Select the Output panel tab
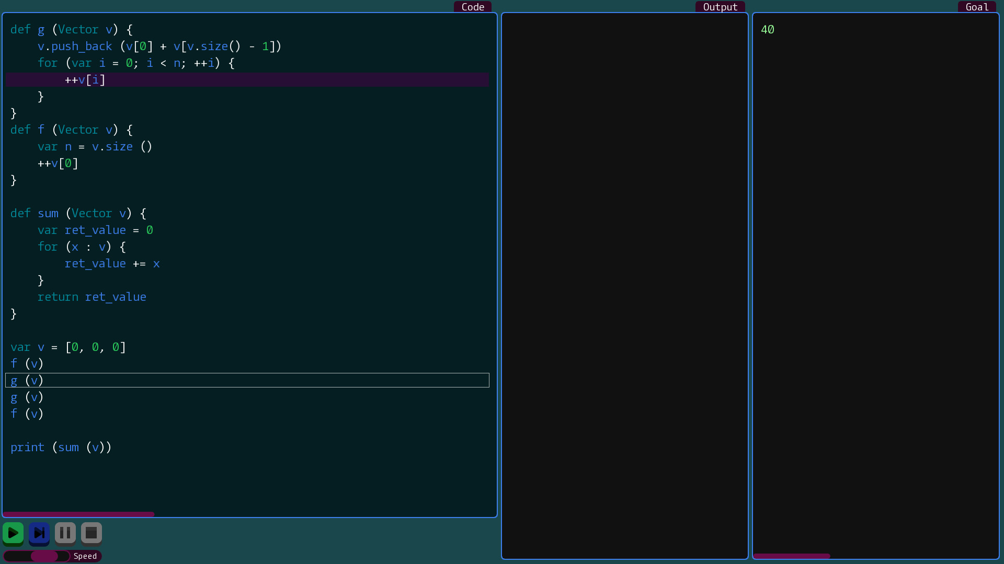This screenshot has width=1004, height=564. coord(720,7)
